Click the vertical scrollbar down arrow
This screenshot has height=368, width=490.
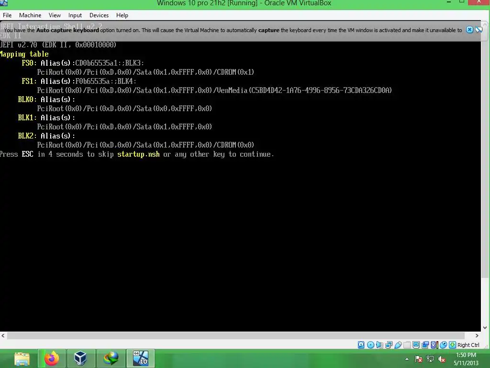485,328
